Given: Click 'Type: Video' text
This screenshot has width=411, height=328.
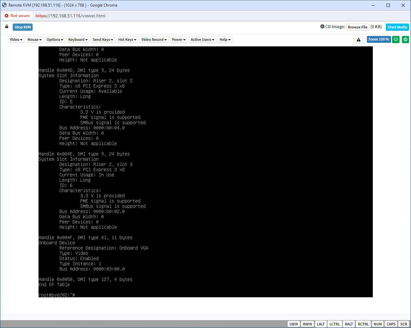Looking at the screenshot, I should pos(74,253).
